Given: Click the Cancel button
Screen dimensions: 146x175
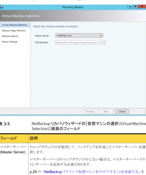Looking at the screenshot, I should tap(122, 111).
